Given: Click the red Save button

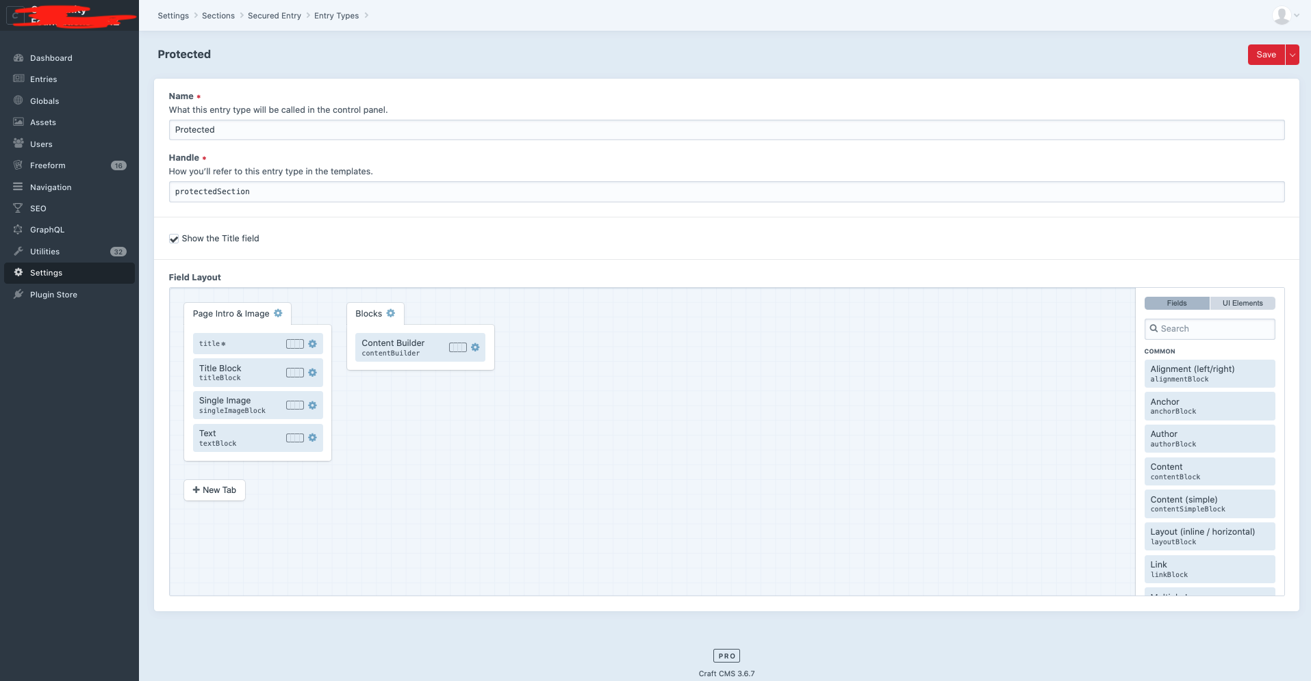Looking at the screenshot, I should coord(1266,55).
